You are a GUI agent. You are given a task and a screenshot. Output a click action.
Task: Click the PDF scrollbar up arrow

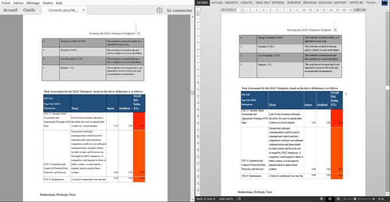coord(192,17)
